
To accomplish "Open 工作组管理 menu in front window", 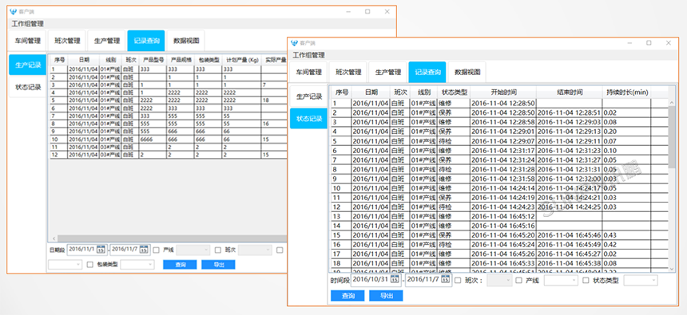I will tap(309, 55).
